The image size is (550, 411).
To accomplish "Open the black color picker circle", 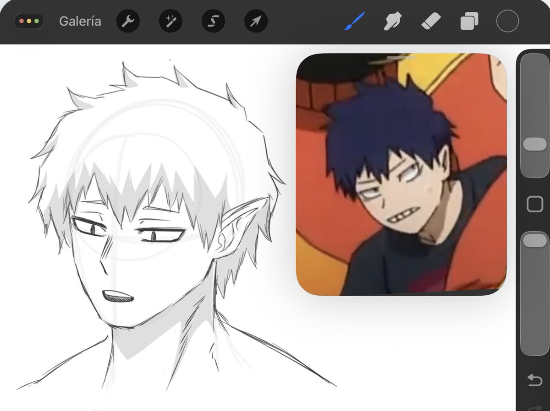I will 507,21.
